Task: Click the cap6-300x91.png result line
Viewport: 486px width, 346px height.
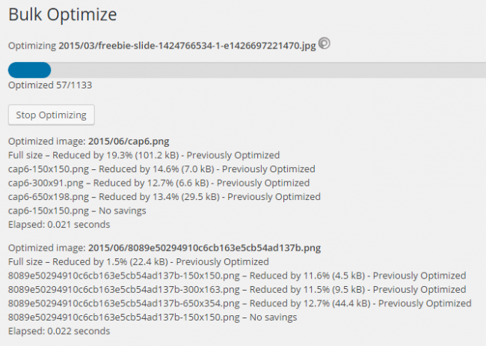Action: pyautogui.click(x=159, y=183)
